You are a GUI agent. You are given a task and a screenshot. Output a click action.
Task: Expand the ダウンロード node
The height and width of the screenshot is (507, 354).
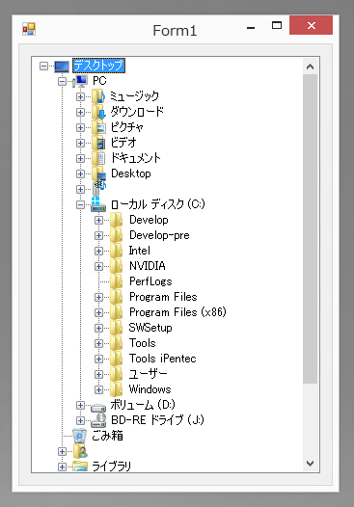click(x=80, y=112)
